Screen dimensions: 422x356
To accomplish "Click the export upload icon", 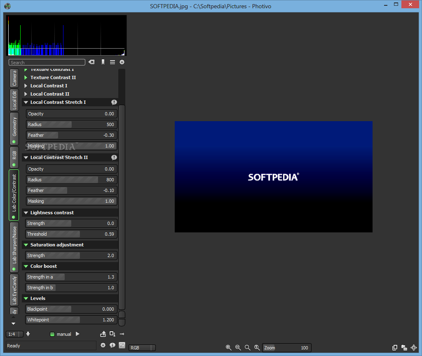I will 103,334.
